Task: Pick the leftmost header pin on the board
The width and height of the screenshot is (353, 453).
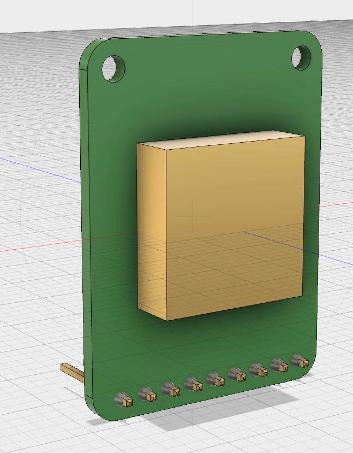Action: (x=124, y=400)
